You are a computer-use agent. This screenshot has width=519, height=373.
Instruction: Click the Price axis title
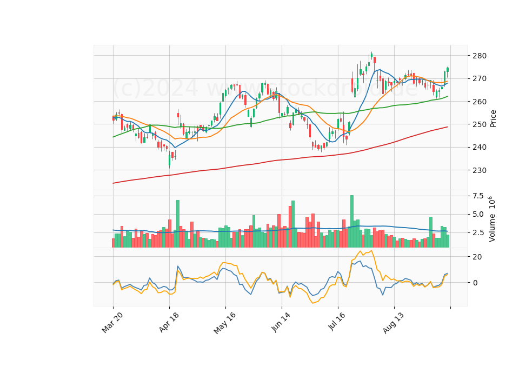click(x=493, y=118)
